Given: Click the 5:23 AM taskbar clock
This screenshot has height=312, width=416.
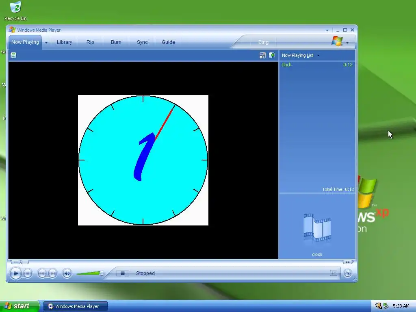Looking at the screenshot, I should pyautogui.click(x=401, y=306).
